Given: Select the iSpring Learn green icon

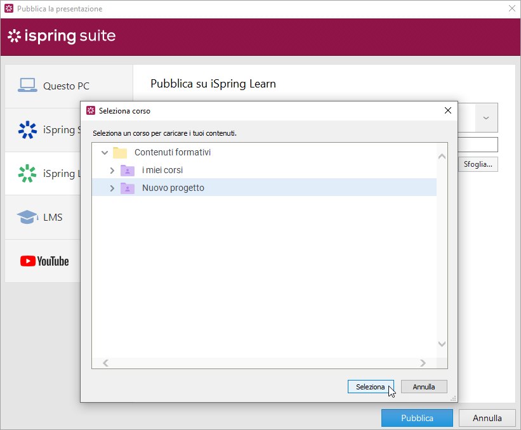Looking at the screenshot, I should tap(27, 174).
